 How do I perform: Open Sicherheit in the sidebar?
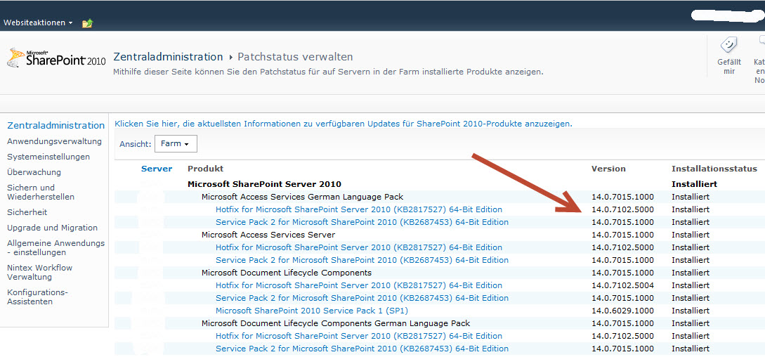(27, 212)
